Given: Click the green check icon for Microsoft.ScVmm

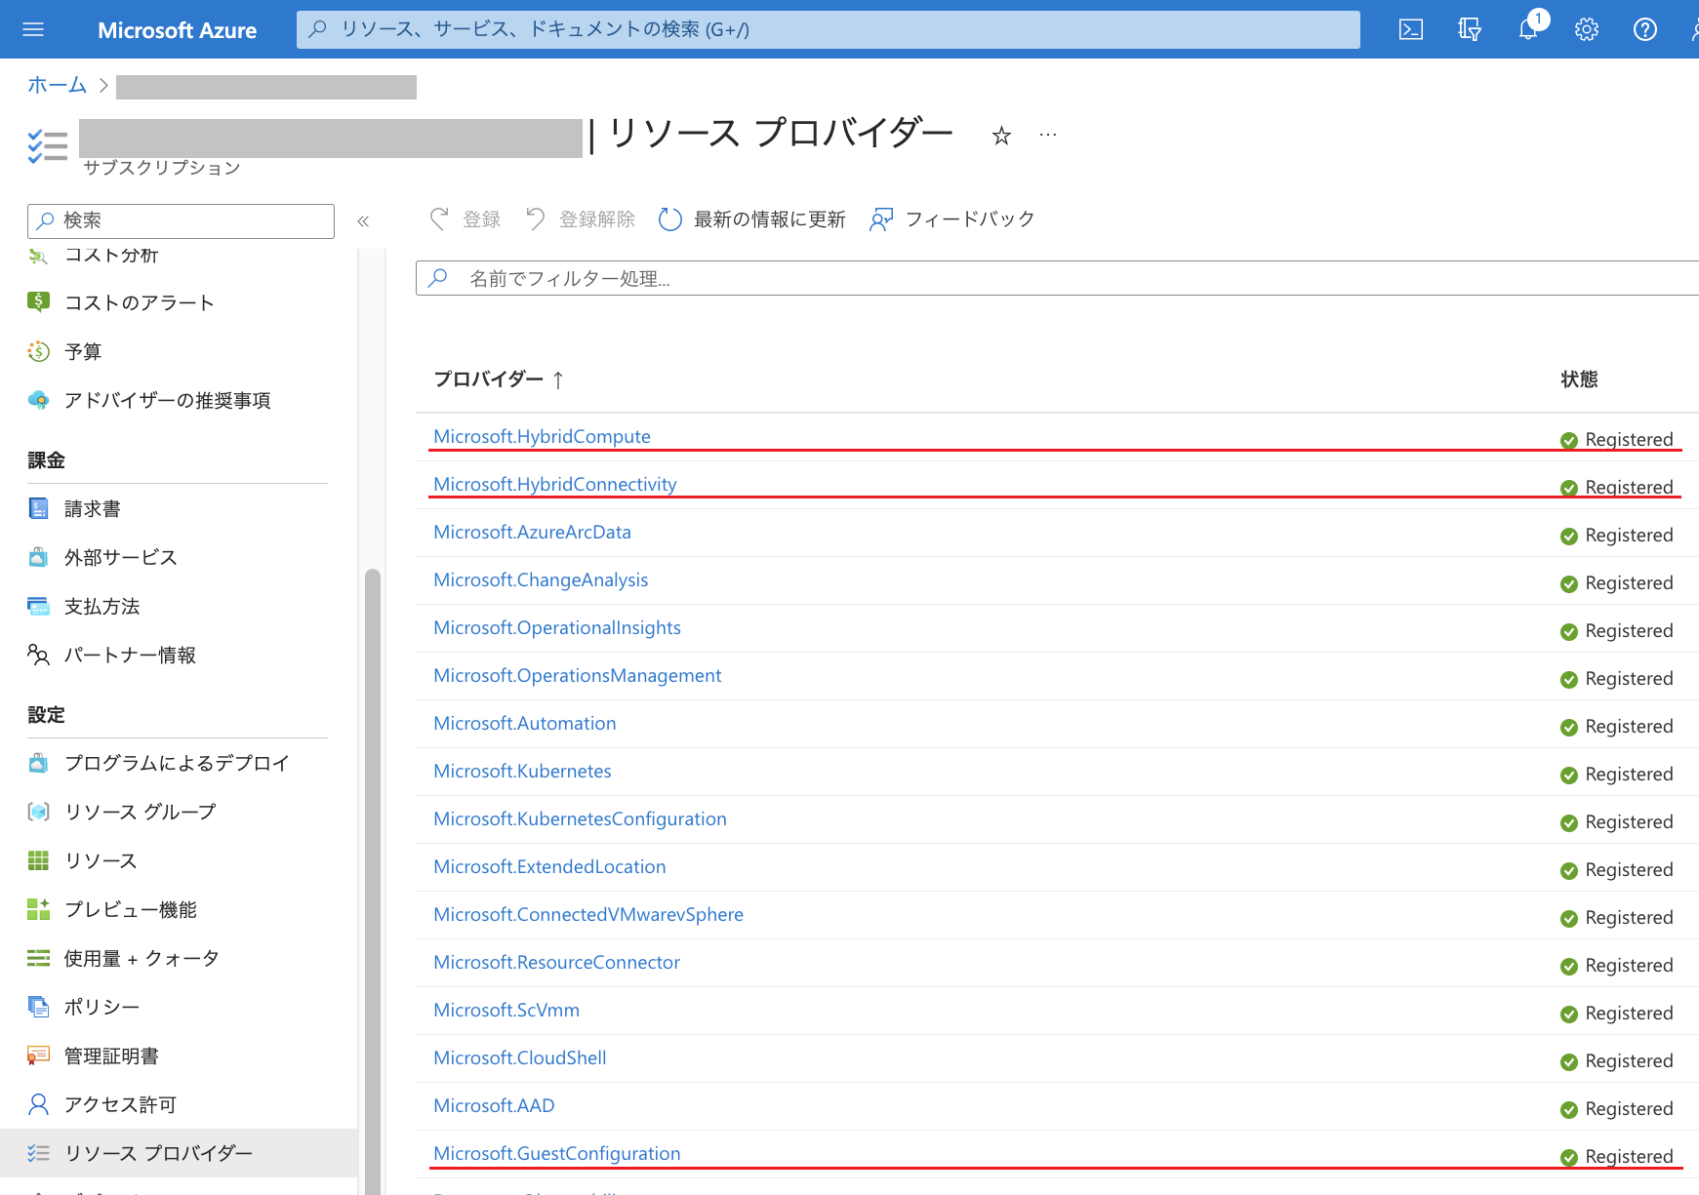Looking at the screenshot, I should pyautogui.click(x=1569, y=1015).
